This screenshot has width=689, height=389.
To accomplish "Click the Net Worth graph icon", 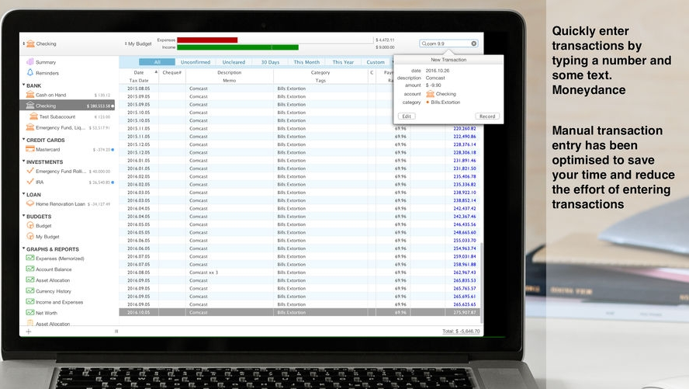I will pos(30,313).
